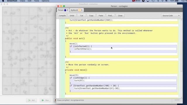Click the lightning bolt menu bar icon

click(x=143, y=1)
